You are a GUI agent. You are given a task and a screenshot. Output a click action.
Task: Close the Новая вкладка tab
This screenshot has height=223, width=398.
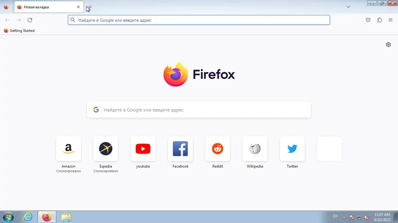pos(78,7)
